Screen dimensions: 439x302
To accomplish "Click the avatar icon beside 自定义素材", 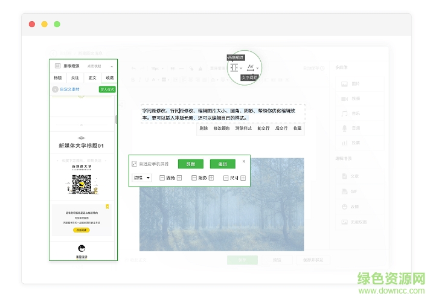I will pos(55,89).
